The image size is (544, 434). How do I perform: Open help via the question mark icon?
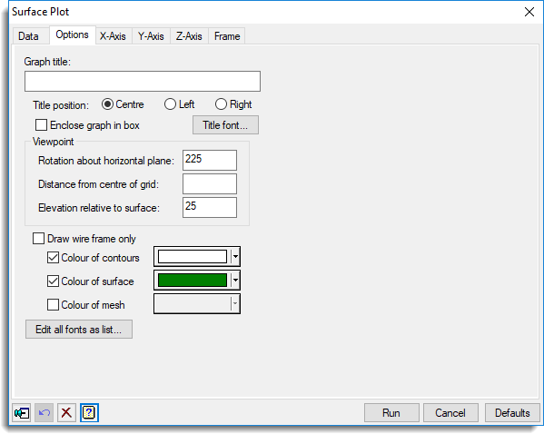(x=89, y=412)
